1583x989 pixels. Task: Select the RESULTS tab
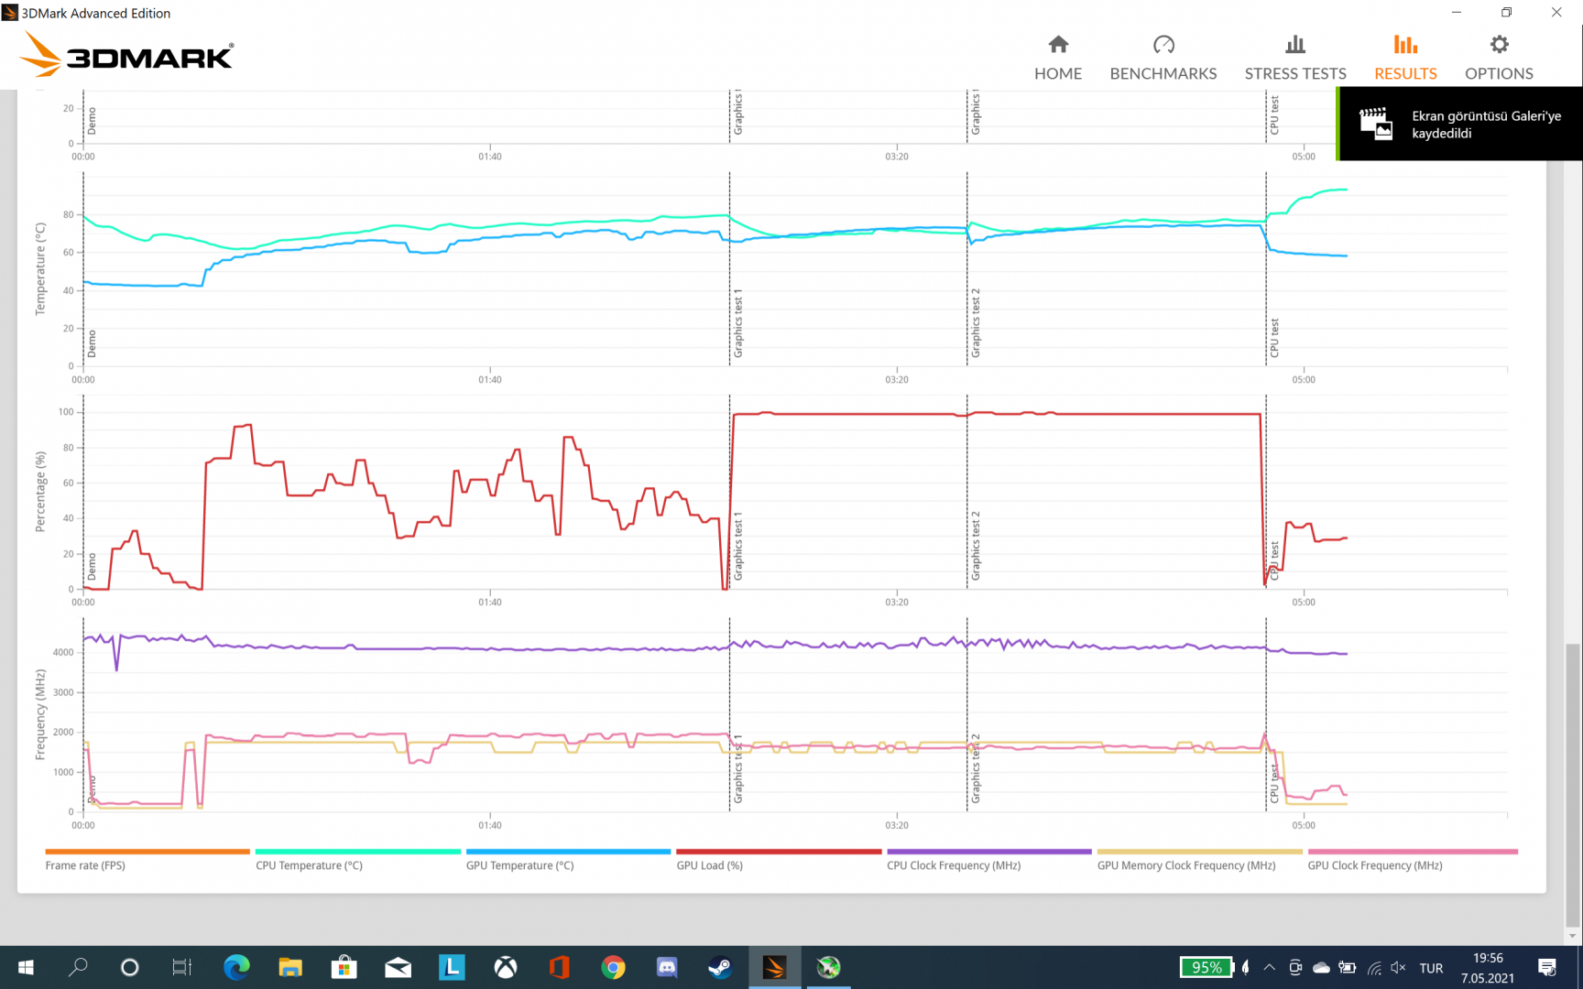[1405, 58]
